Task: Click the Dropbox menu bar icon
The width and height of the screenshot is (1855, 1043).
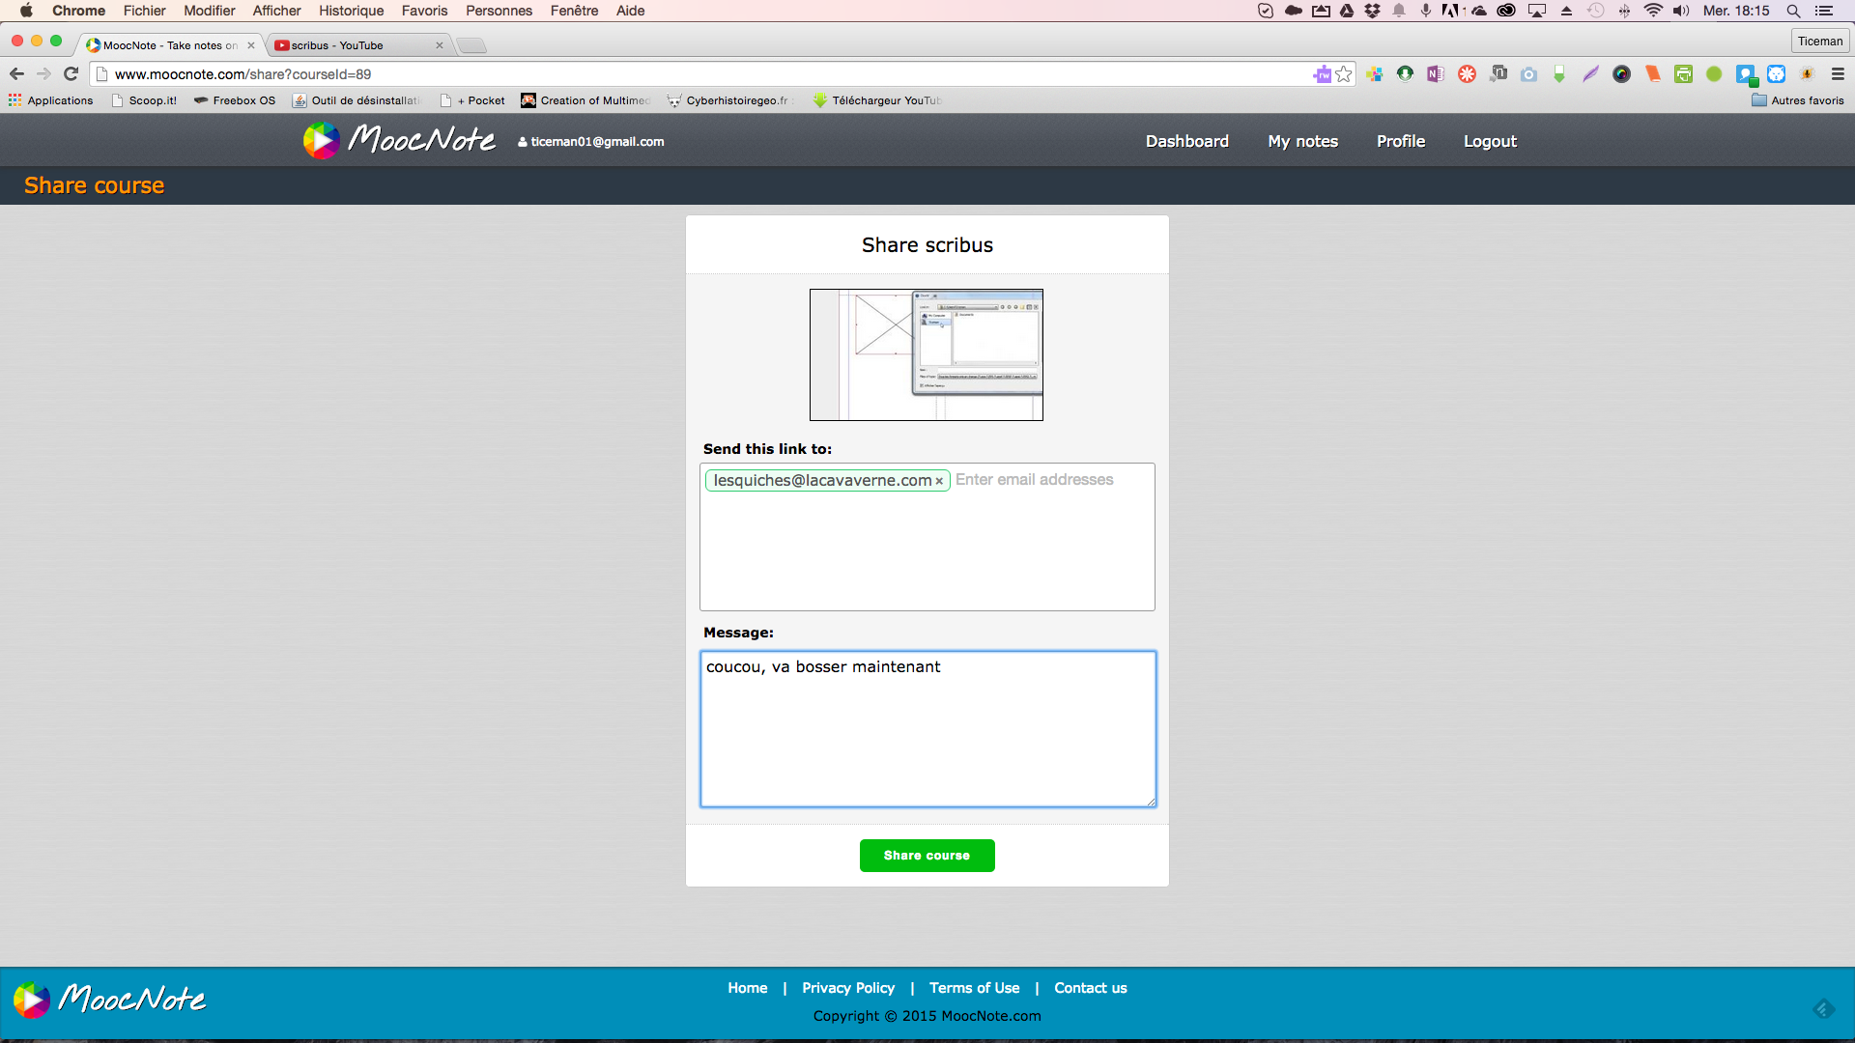Action: (x=1372, y=11)
